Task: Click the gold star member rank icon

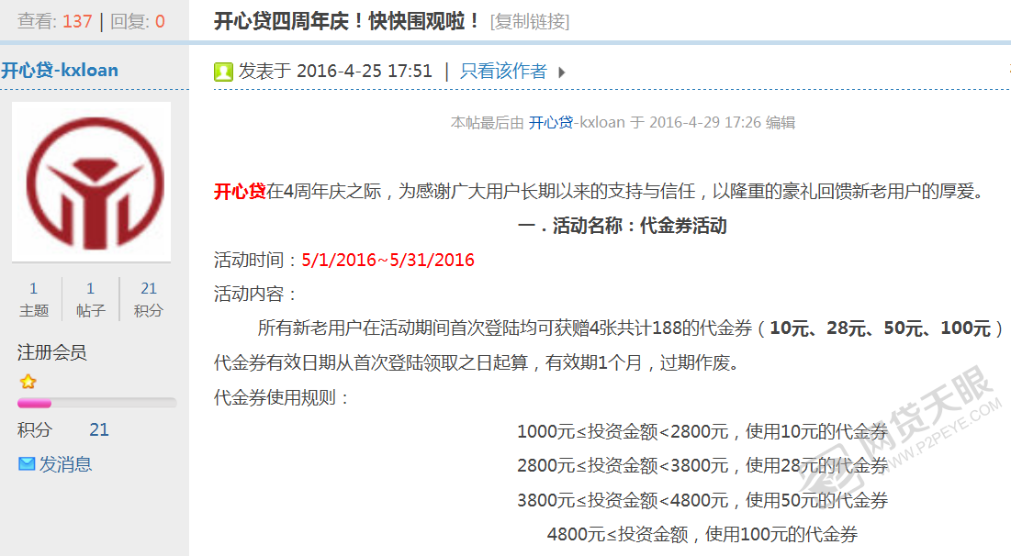Action: pyautogui.click(x=28, y=382)
